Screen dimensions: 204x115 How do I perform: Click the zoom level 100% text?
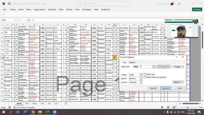pos(201,107)
